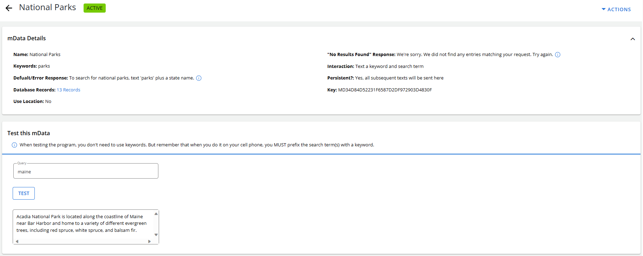Click the info icon beside No Results Found Response
Viewport: 643px width, 256px height.
(558, 55)
